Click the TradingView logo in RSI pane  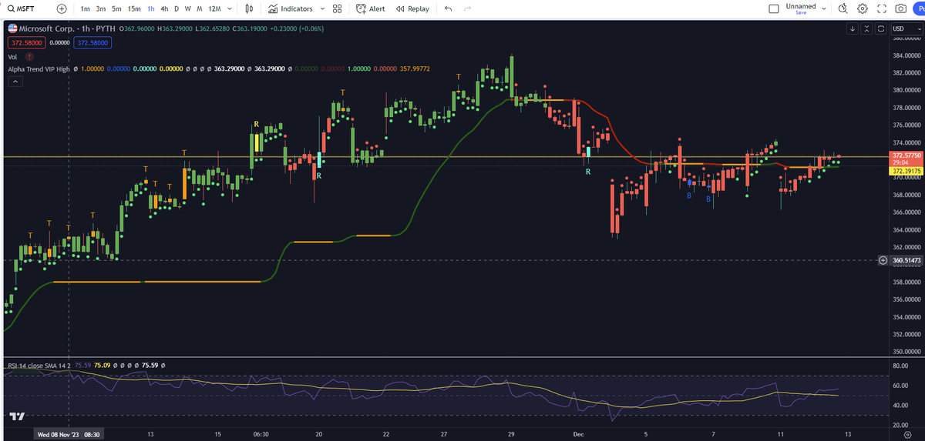tap(16, 416)
